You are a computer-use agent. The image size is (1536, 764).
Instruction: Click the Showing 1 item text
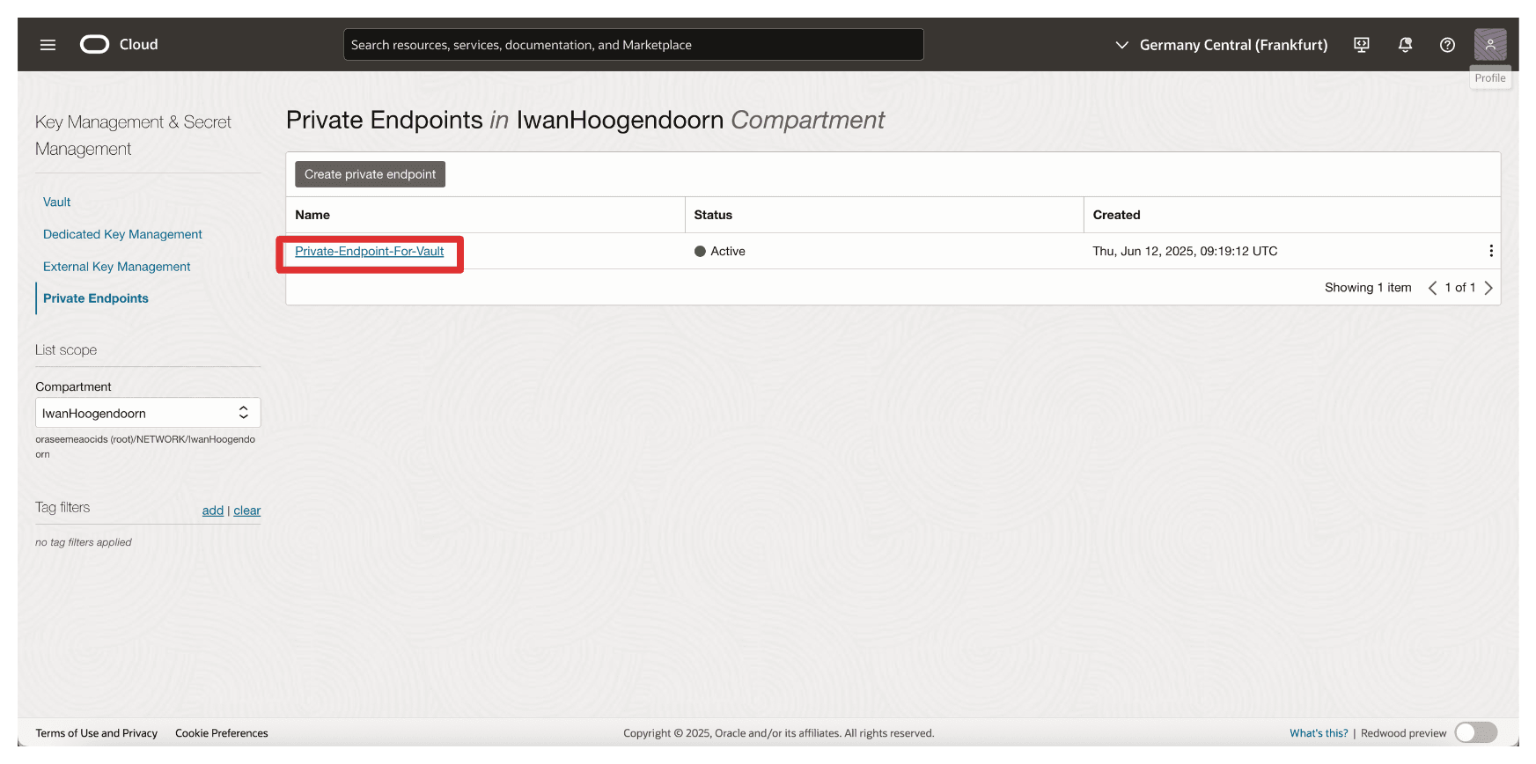(x=1368, y=288)
